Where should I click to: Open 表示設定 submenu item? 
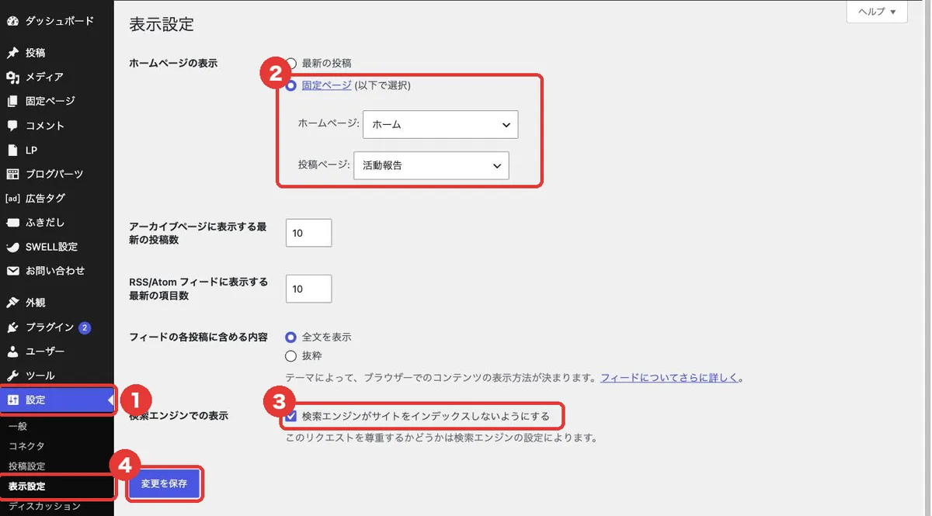(26, 487)
